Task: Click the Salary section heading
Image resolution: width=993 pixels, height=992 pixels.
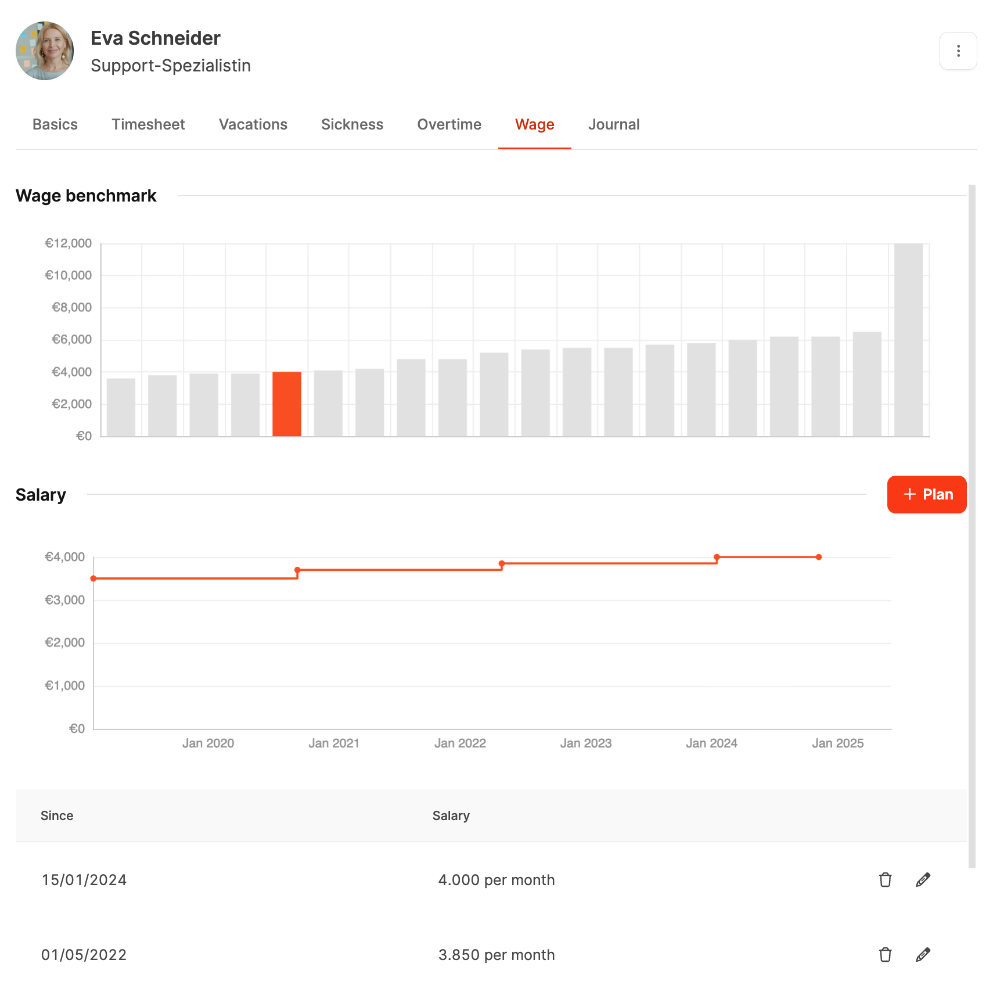Action: click(41, 495)
